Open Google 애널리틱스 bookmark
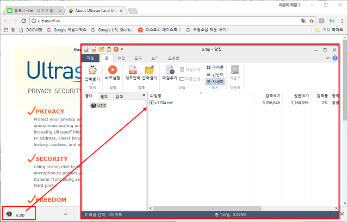Screen dimensions: 348x222 pos(66,30)
